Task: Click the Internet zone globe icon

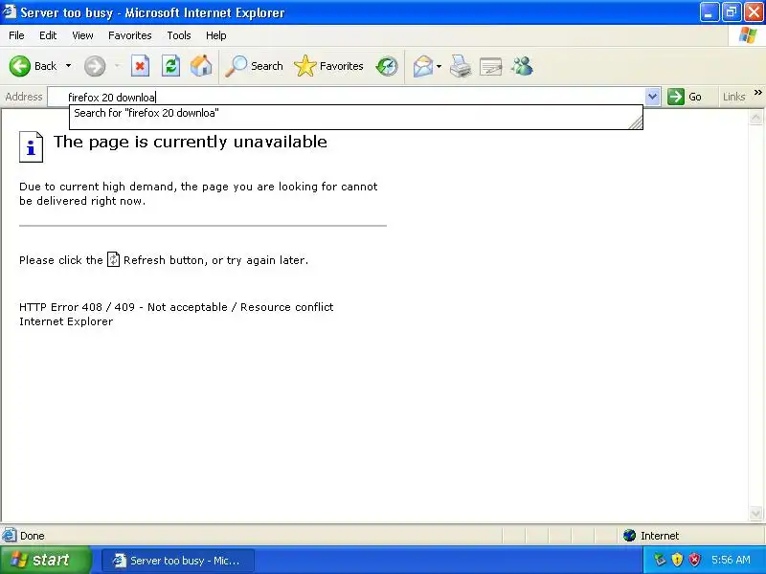Action: point(630,536)
